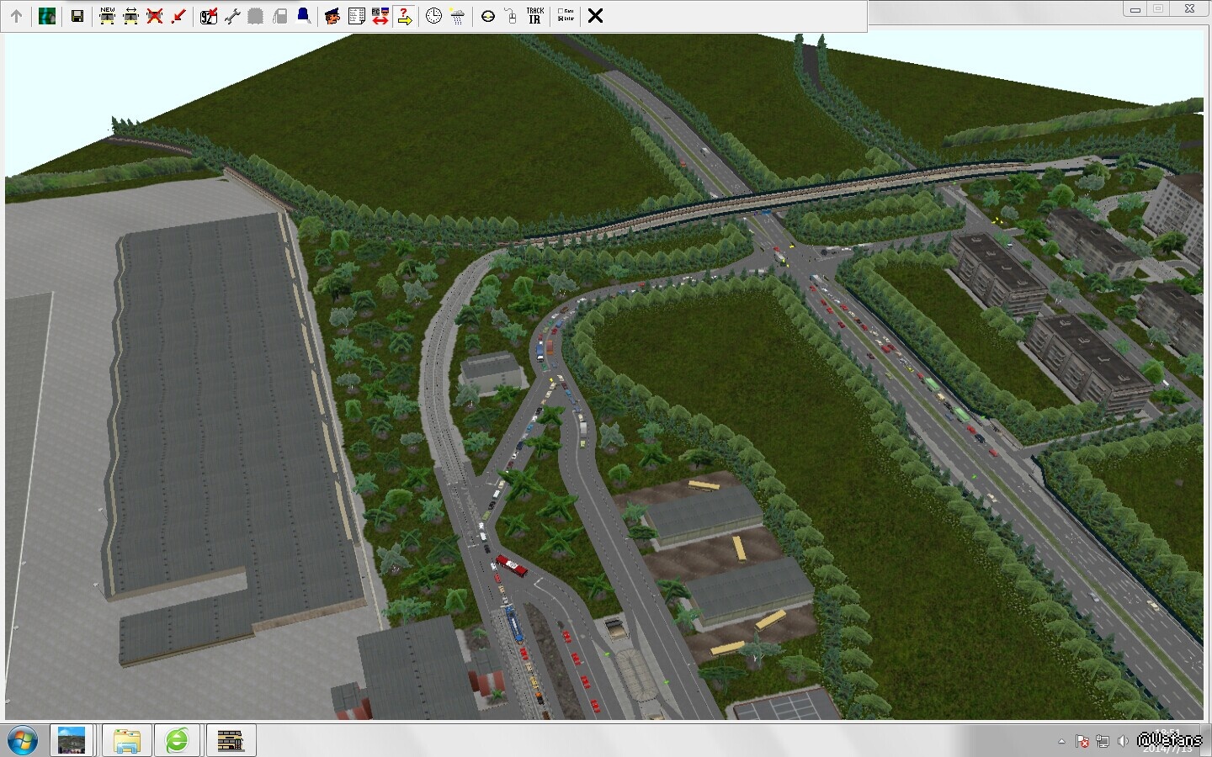Click the grey up arrow toolbar icon
Image resolution: width=1212 pixels, height=757 pixels.
click(16, 16)
